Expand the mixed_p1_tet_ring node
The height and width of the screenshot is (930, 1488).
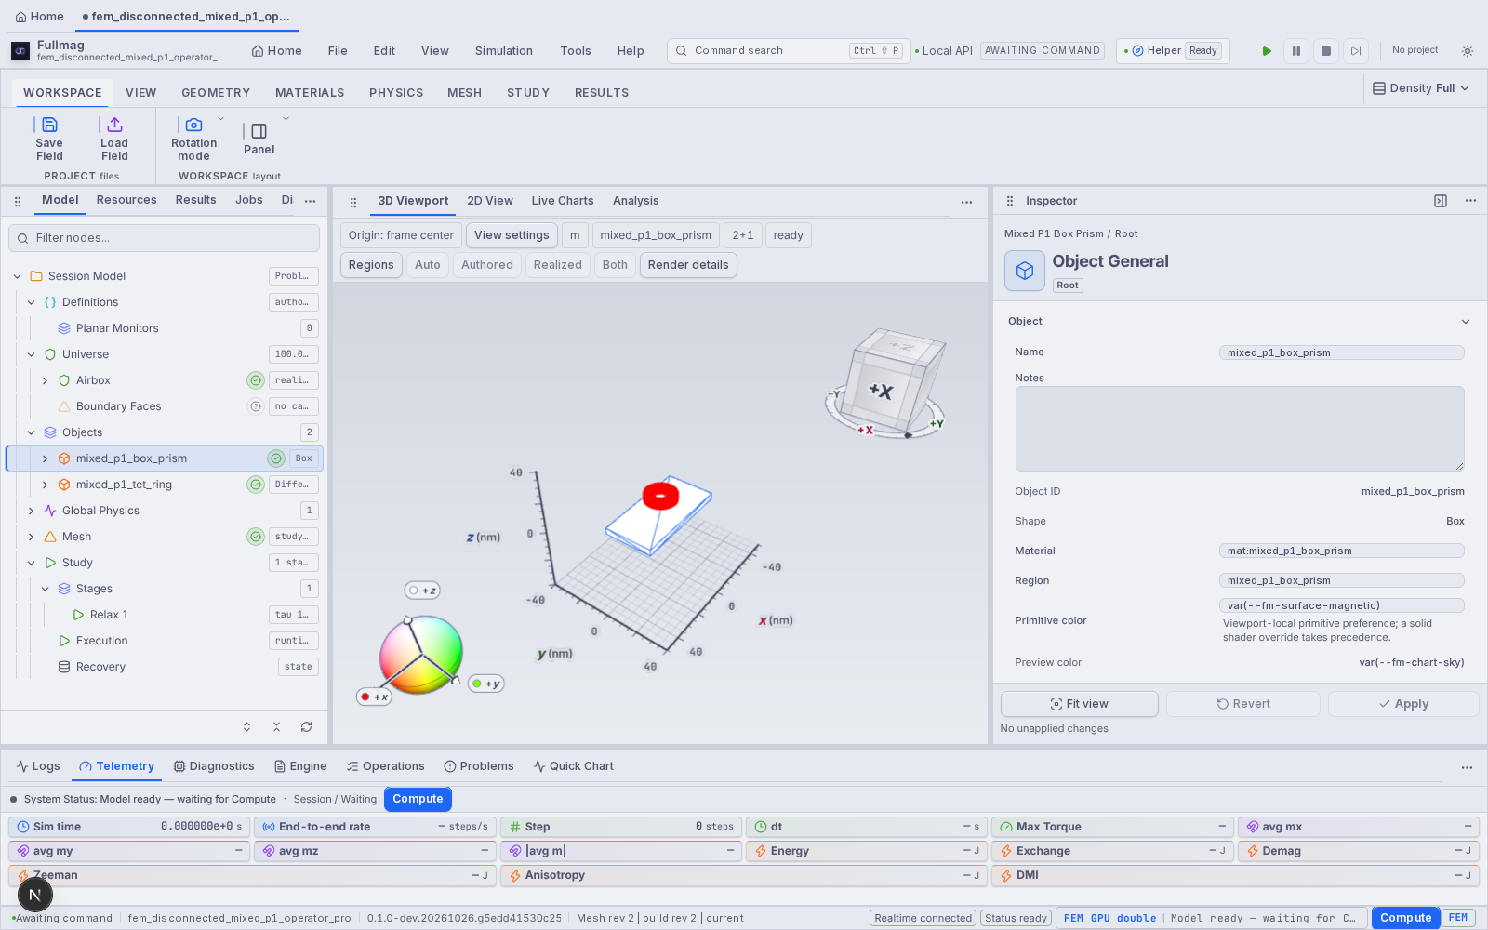(x=45, y=485)
